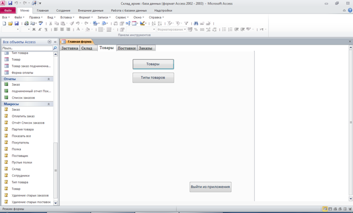
Task: Open a database with the Open folder icon
Action: 10,23
